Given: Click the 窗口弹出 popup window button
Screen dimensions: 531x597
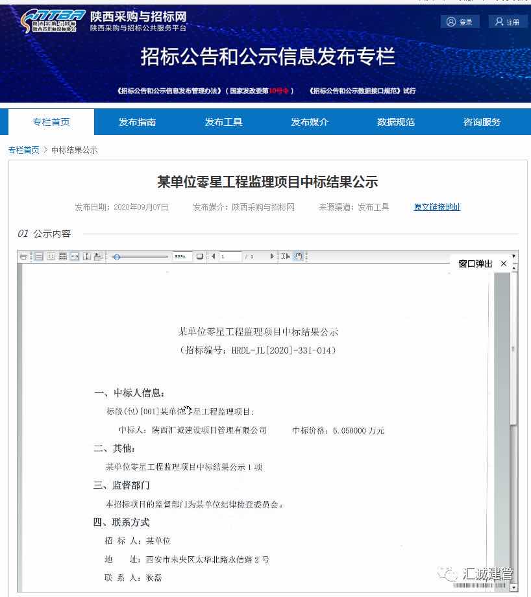Looking at the screenshot, I should coord(475,264).
